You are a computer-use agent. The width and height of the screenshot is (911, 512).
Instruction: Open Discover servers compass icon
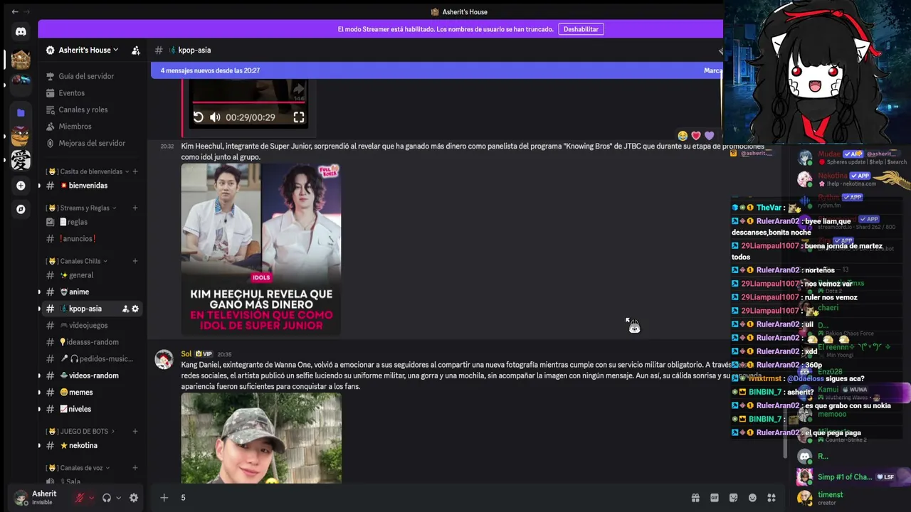(x=21, y=210)
